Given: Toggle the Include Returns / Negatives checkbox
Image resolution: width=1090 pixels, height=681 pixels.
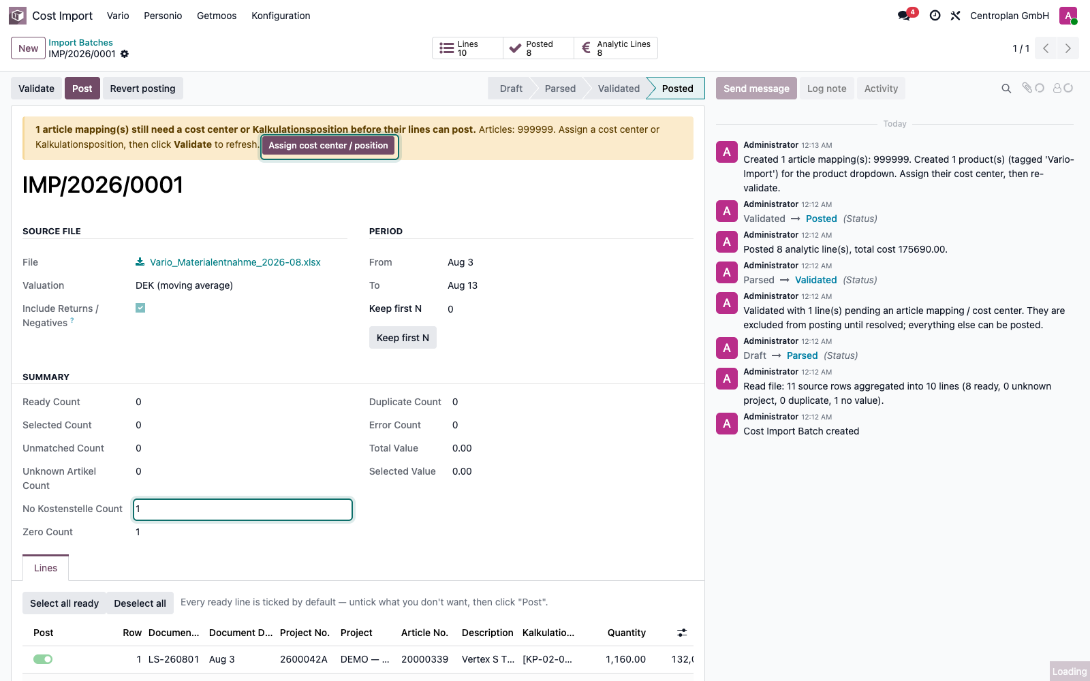Looking at the screenshot, I should (x=140, y=308).
